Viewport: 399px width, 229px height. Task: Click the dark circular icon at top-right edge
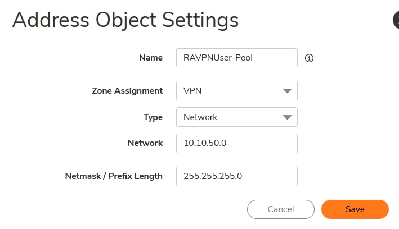(x=395, y=21)
